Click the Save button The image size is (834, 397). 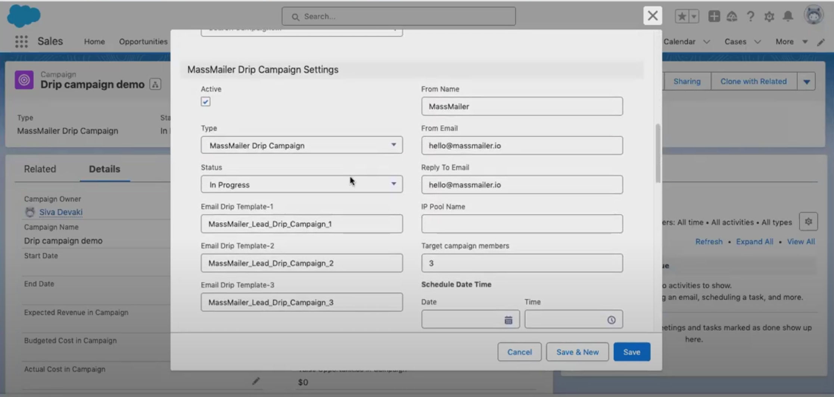[x=632, y=352]
